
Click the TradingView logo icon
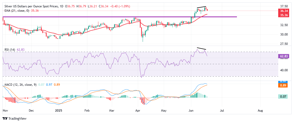click(5, 118)
